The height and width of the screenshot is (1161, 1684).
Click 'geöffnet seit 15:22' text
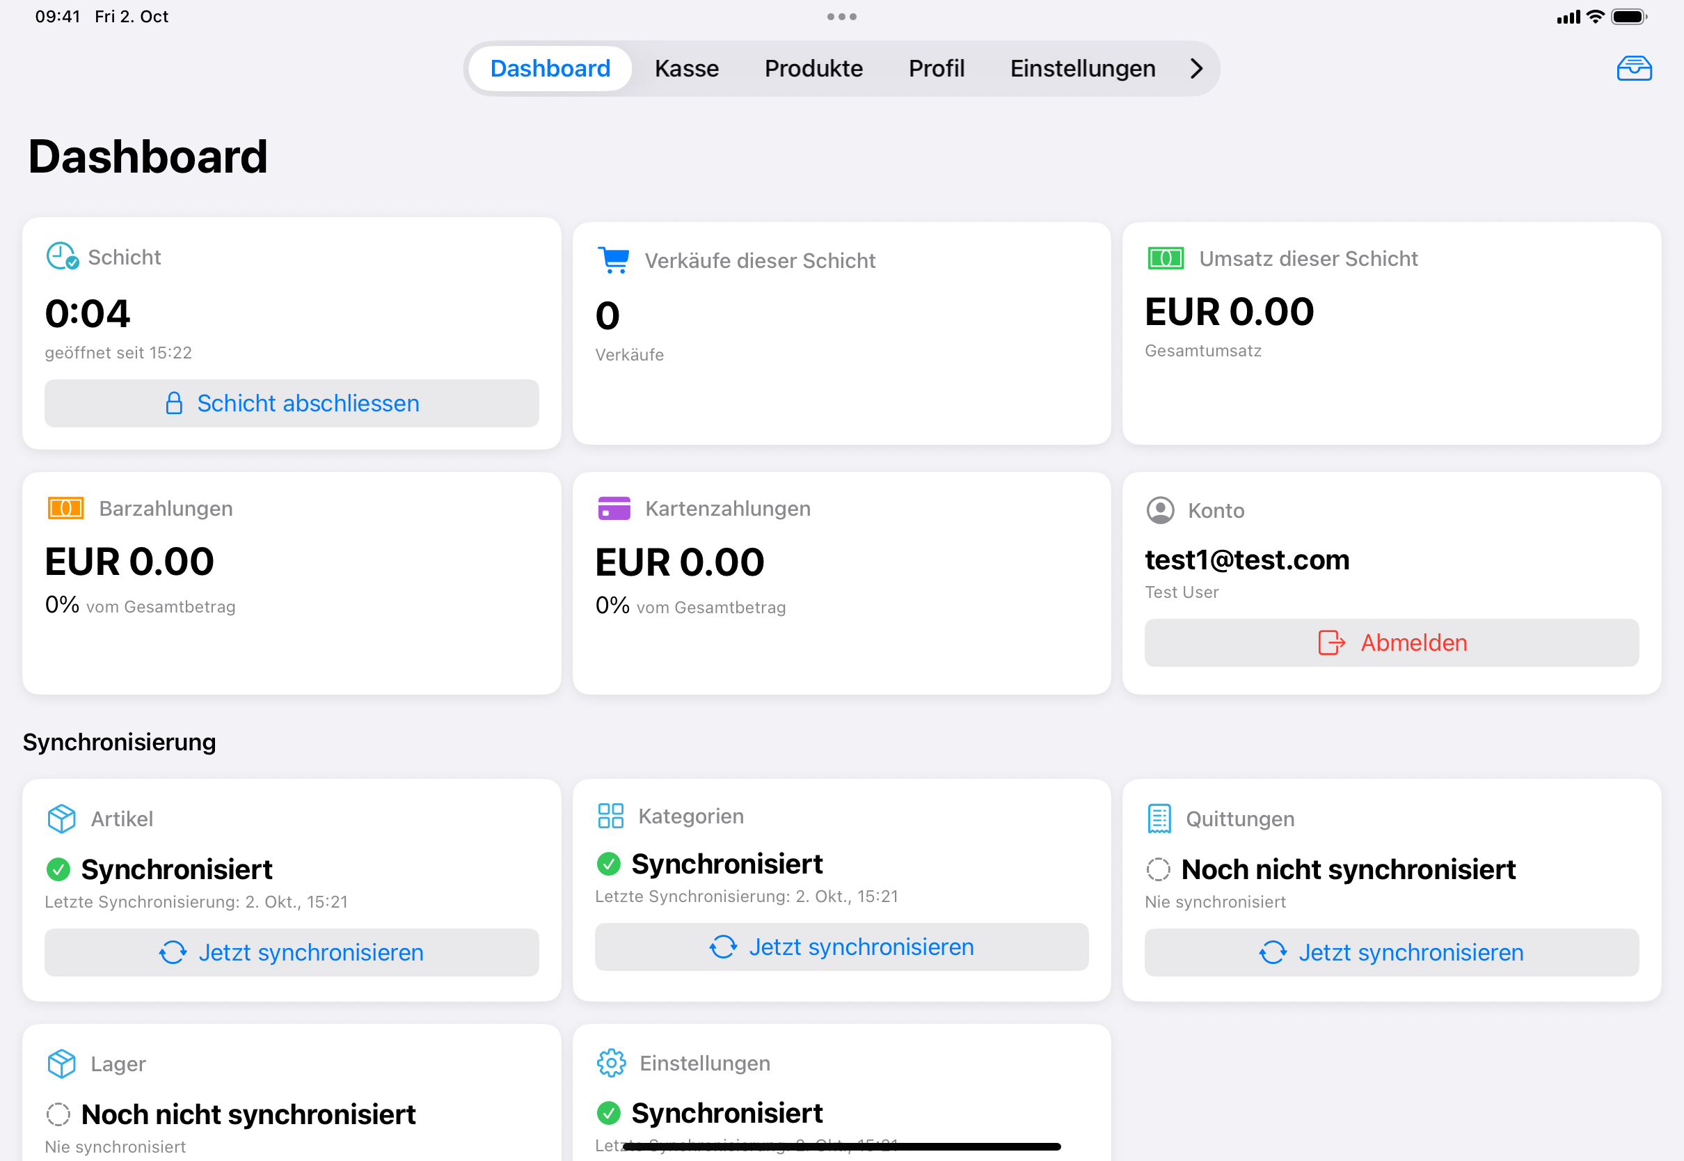[x=118, y=353]
